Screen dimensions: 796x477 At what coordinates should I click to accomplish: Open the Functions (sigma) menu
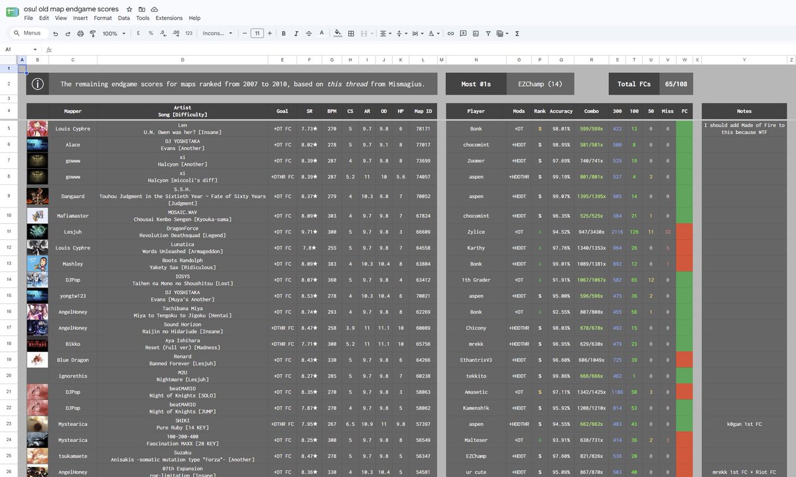pos(517,33)
